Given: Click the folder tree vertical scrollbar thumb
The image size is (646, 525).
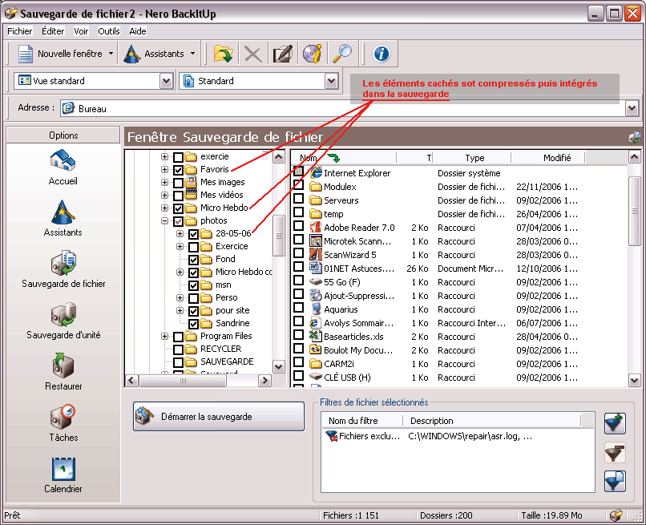Looking at the screenshot, I should click(x=279, y=236).
